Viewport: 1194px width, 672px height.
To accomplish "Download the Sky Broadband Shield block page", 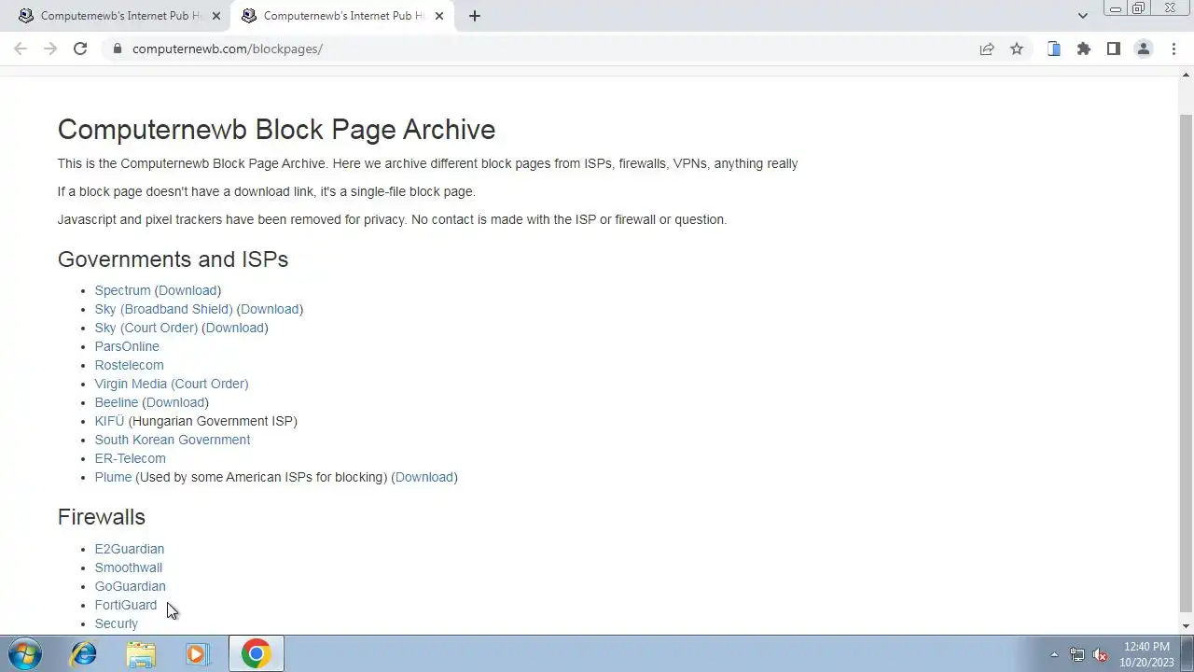I will 270,309.
